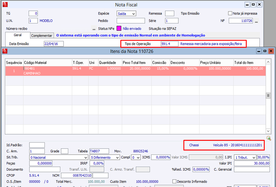Maximize the Itens da Nota window
The image size is (276, 187).
[x=265, y=51]
